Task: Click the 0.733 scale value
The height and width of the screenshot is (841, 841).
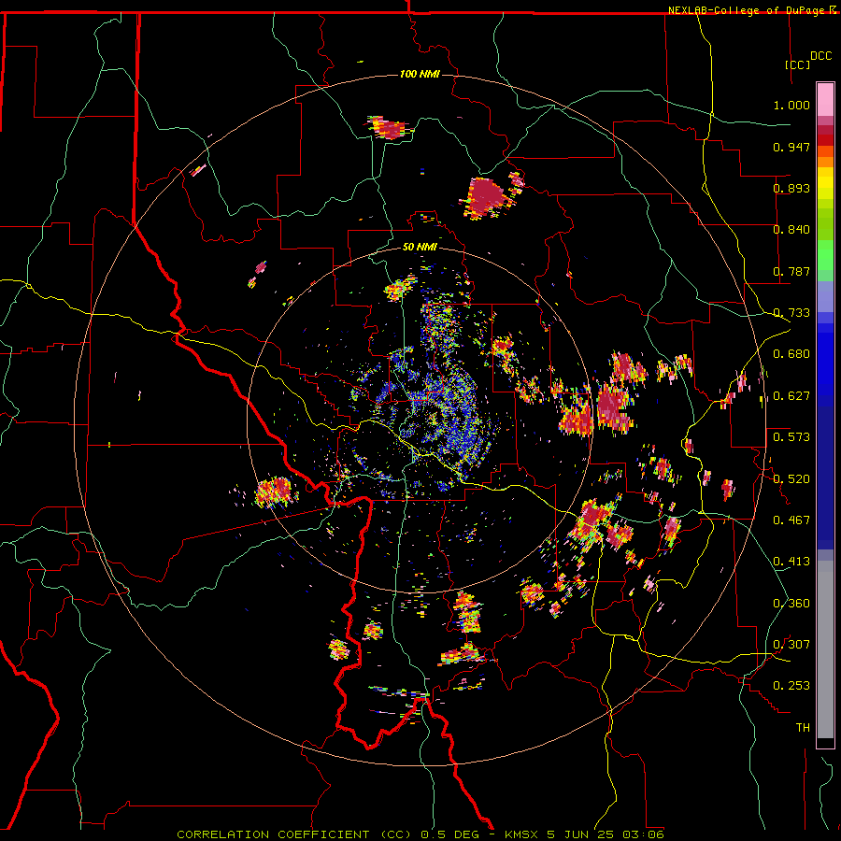Action: point(791,313)
